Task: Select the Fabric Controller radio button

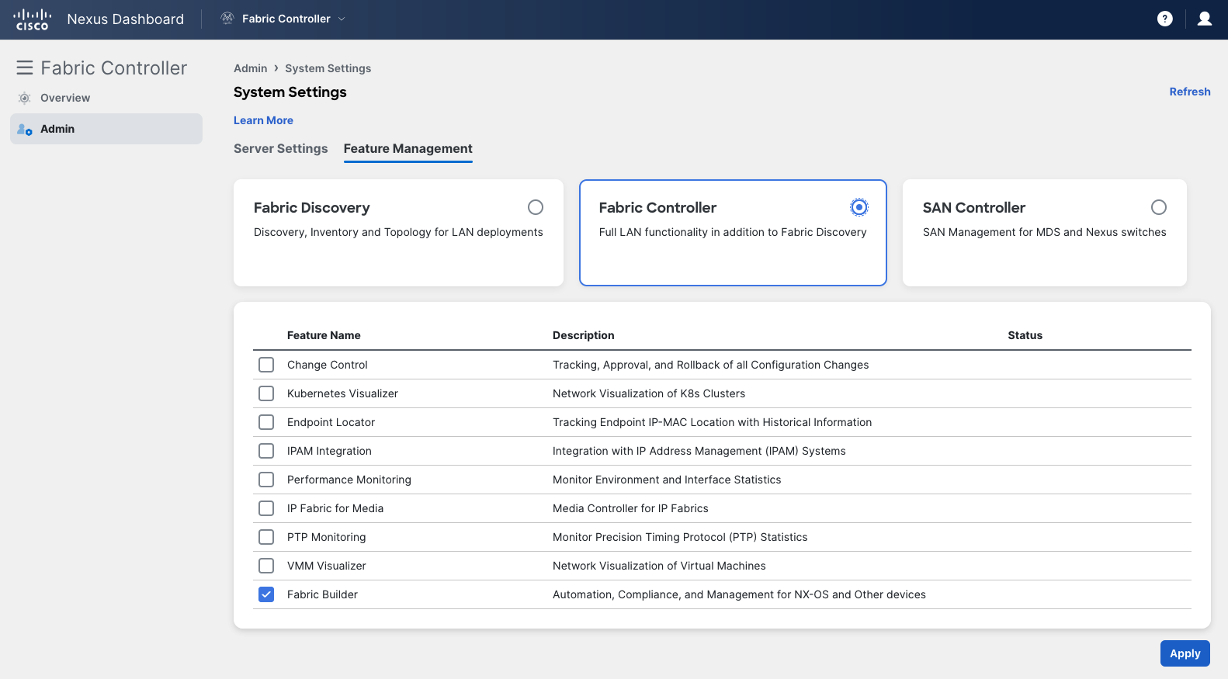Action: click(x=859, y=207)
